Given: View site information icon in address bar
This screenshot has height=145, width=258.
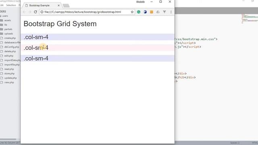Looking at the screenshot, I should (42, 12).
